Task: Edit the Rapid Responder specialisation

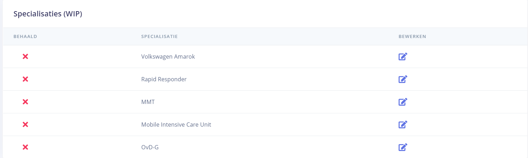Action: [403, 79]
